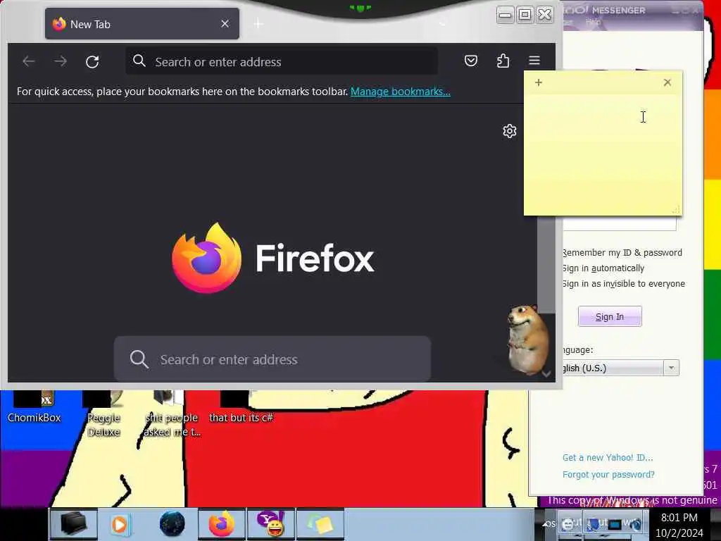
Task: Click the Yahoo Messenger password field
Action: pyautogui.click(x=620, y=223)
